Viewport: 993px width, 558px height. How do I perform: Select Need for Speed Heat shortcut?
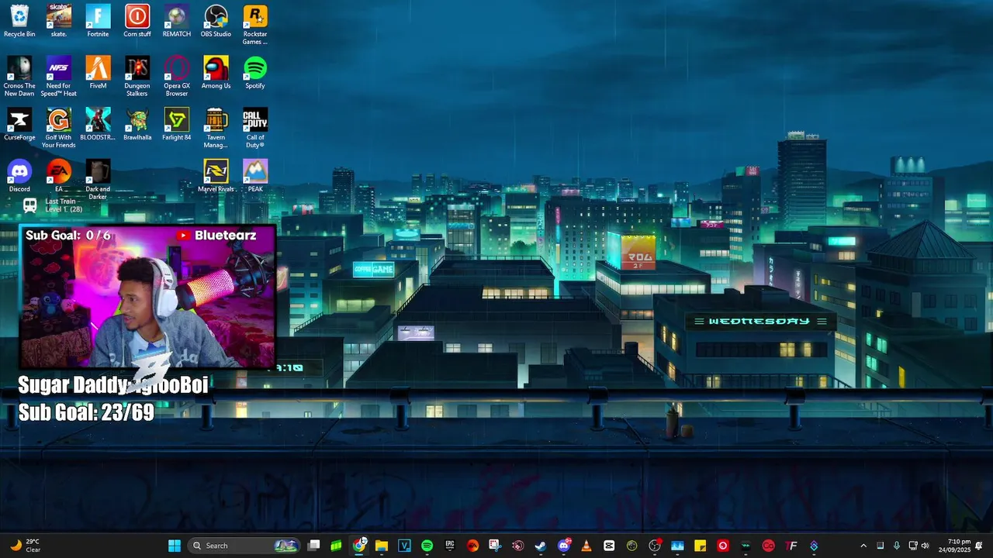pyautogui.click(x=59, y=76)
